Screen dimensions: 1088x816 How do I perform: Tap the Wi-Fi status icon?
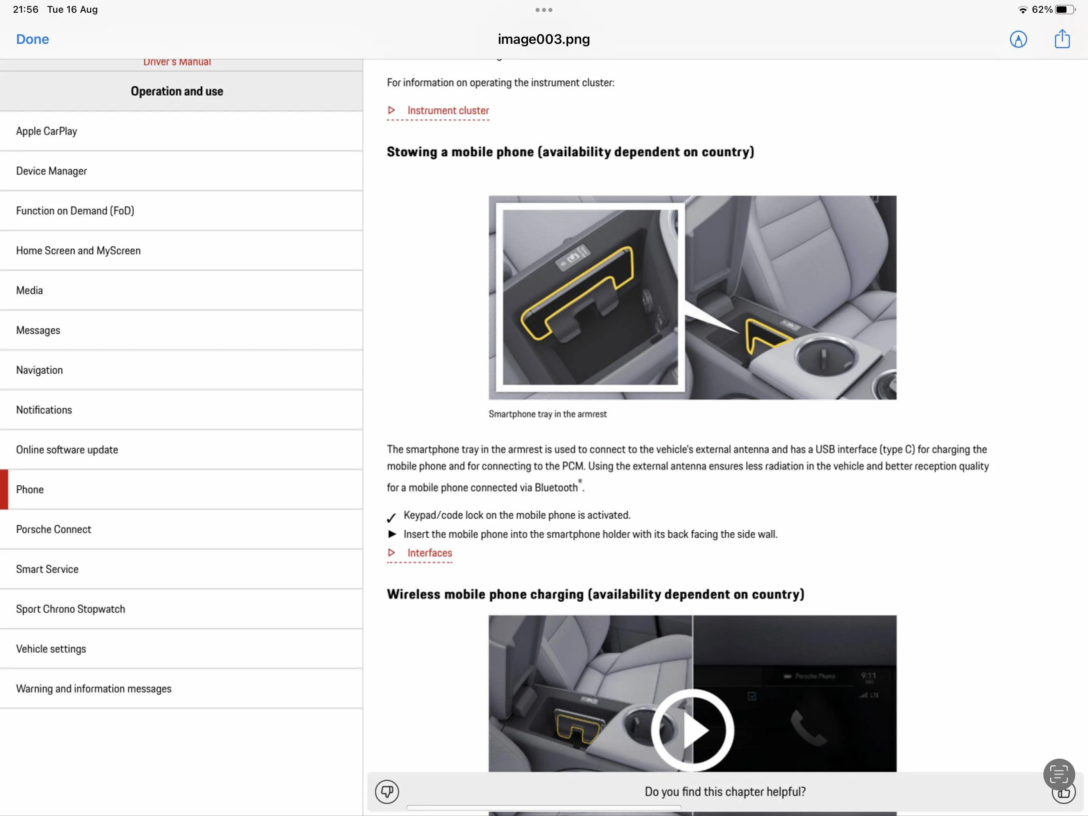(1023, 10)
